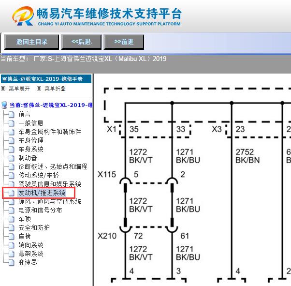
Task: Open 诊断概述、起始点和编程 section
Action: point(53,166)
